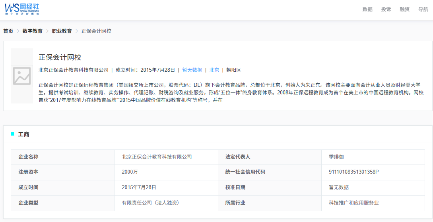The width and height of the screenshot is (433, 222).
Task: Go to 首页 breadcrumb
Action: click(8, 31)
